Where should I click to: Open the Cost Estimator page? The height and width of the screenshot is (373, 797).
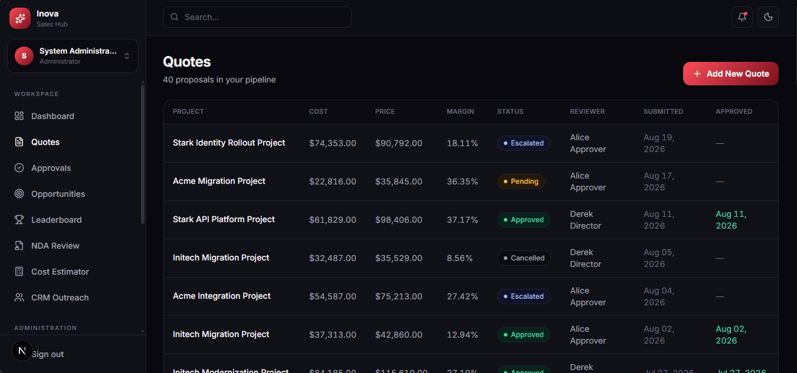pos(73,272)
